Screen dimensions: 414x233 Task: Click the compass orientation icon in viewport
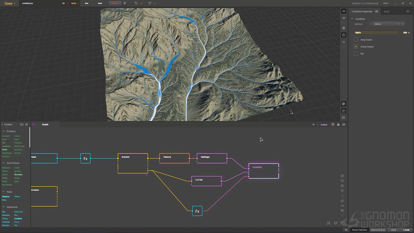click(343, 104)
